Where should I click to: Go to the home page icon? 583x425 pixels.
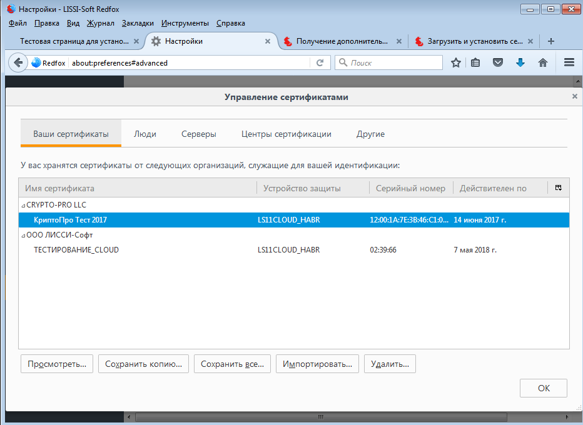tap(543, 62)
